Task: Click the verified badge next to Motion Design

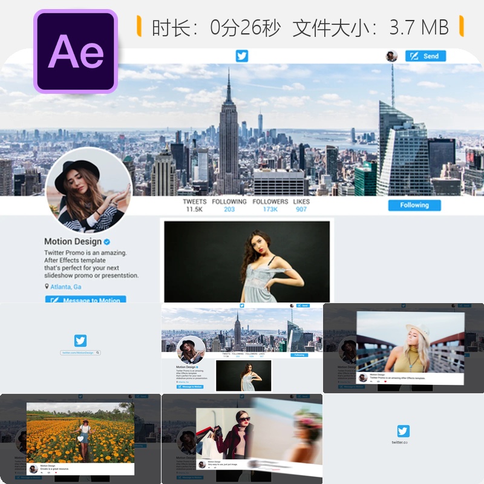Action: pyautogui.click(x=106, y=242)
